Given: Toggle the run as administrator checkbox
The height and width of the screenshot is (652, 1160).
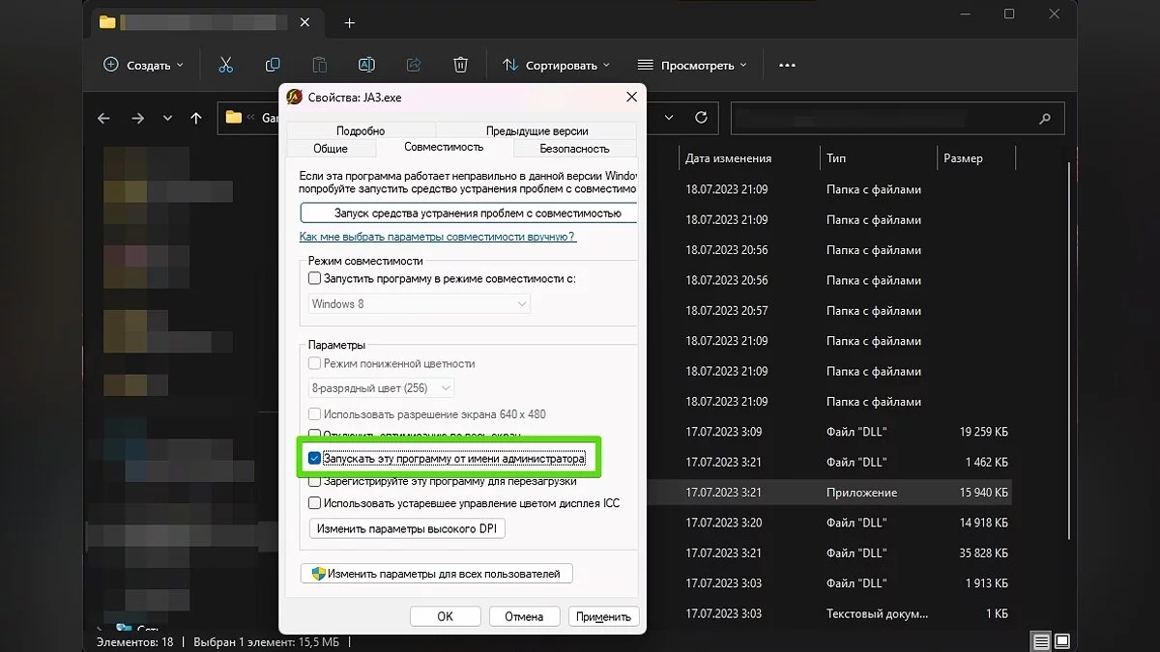Looking at the screenshot, I should (x=314, y=458).
